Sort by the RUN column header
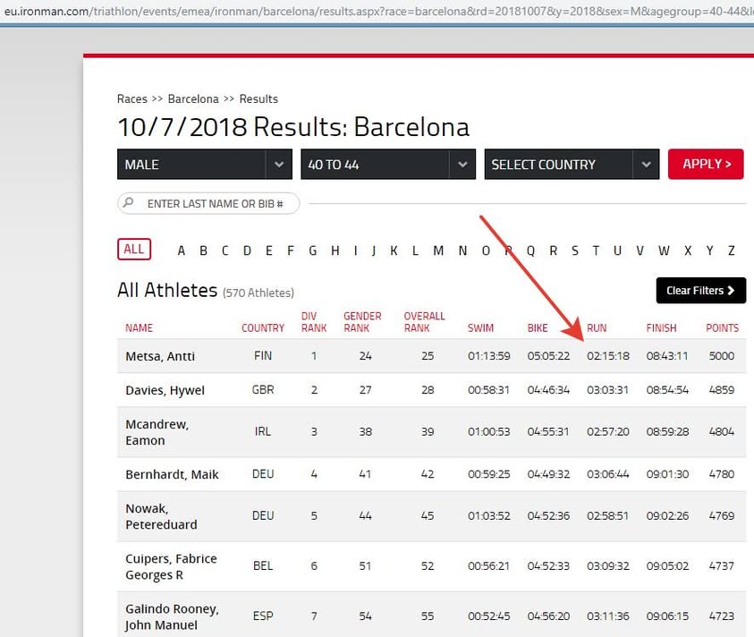The height and width of the screenshot is (637, 754). coord(597,328)
